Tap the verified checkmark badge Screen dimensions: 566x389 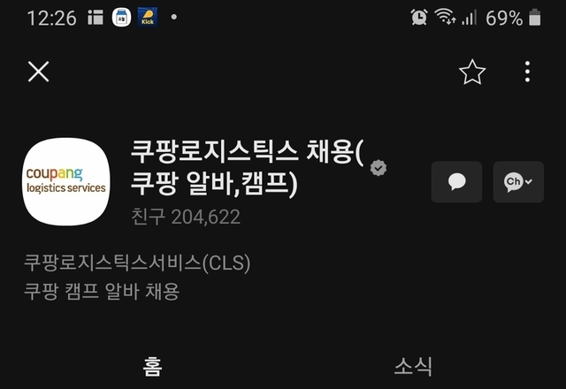(379, 168)
